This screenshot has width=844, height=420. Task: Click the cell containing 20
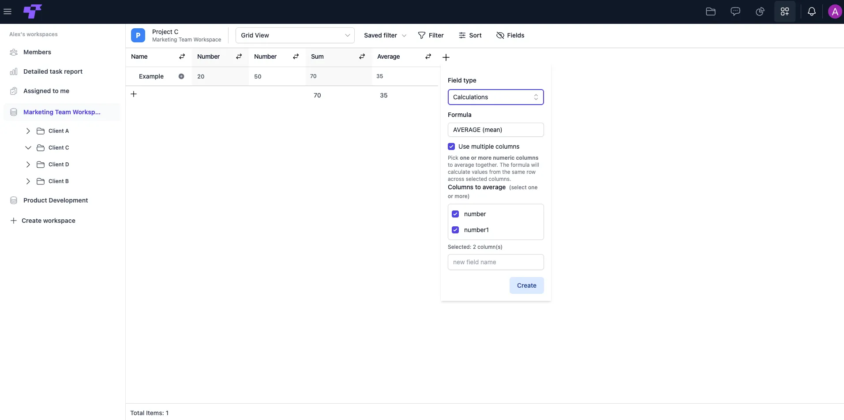point(220,76)
